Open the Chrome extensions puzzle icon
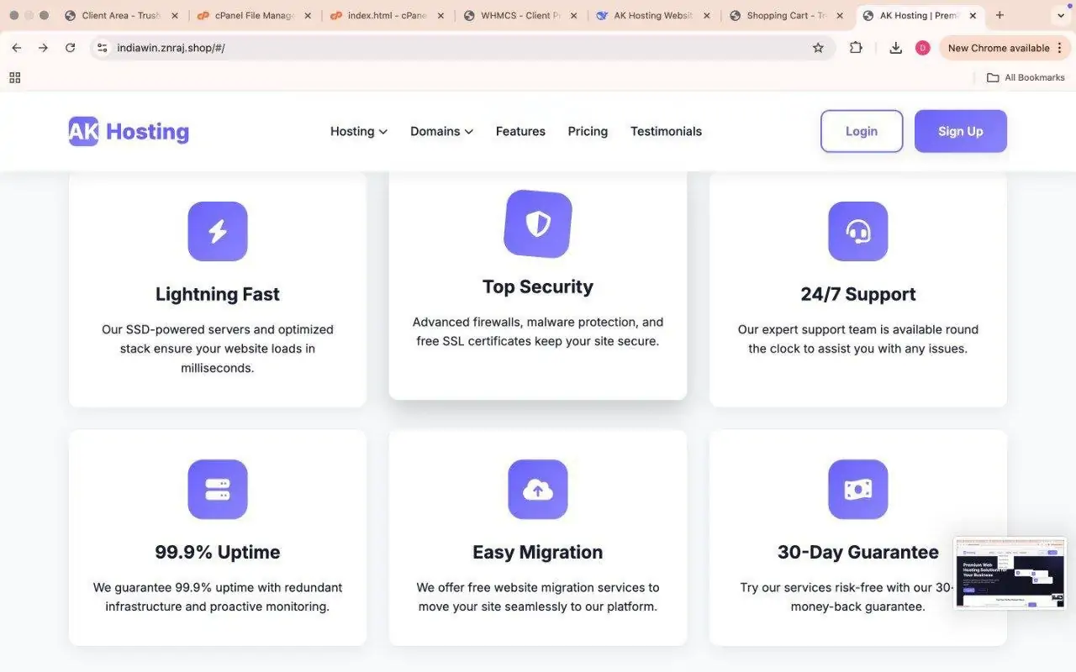Viewport: 1076px width, 672px height. (x=856, y=48)
